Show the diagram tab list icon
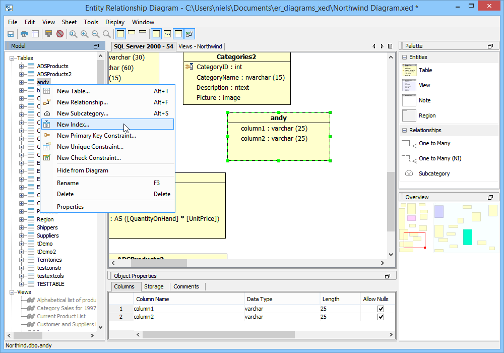504x353 pixels. [390, 46]
